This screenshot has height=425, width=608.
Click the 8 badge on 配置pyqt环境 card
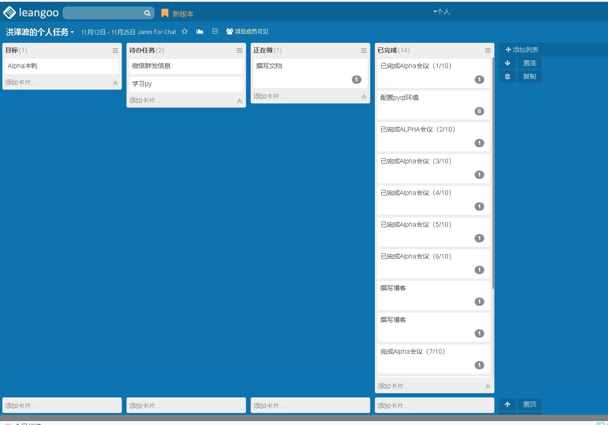479,111
